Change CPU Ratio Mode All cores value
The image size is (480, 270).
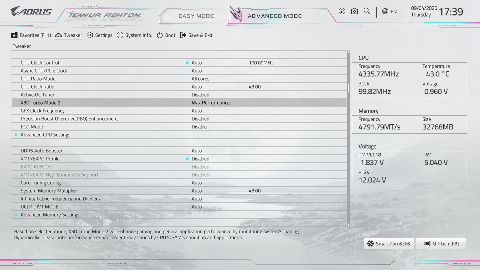[200, 79]
